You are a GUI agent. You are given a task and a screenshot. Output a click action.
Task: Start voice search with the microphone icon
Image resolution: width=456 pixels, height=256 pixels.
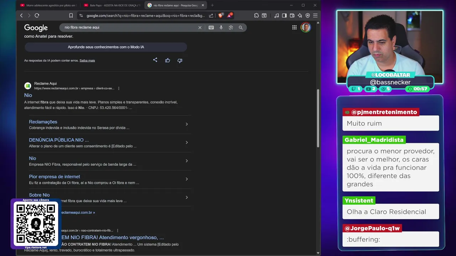221,27
